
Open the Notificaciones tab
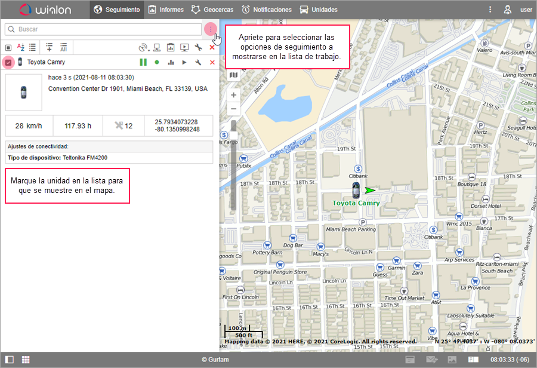[x=266, y=10]
